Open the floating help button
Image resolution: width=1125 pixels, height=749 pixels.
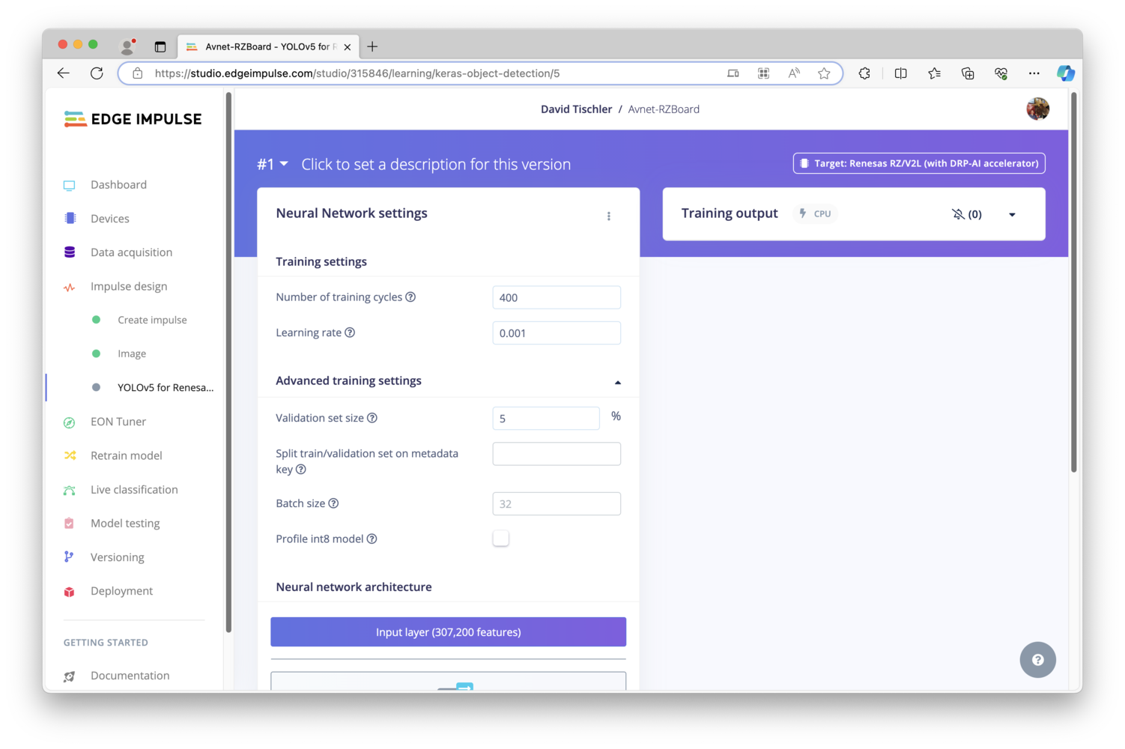coord(1037,660)
